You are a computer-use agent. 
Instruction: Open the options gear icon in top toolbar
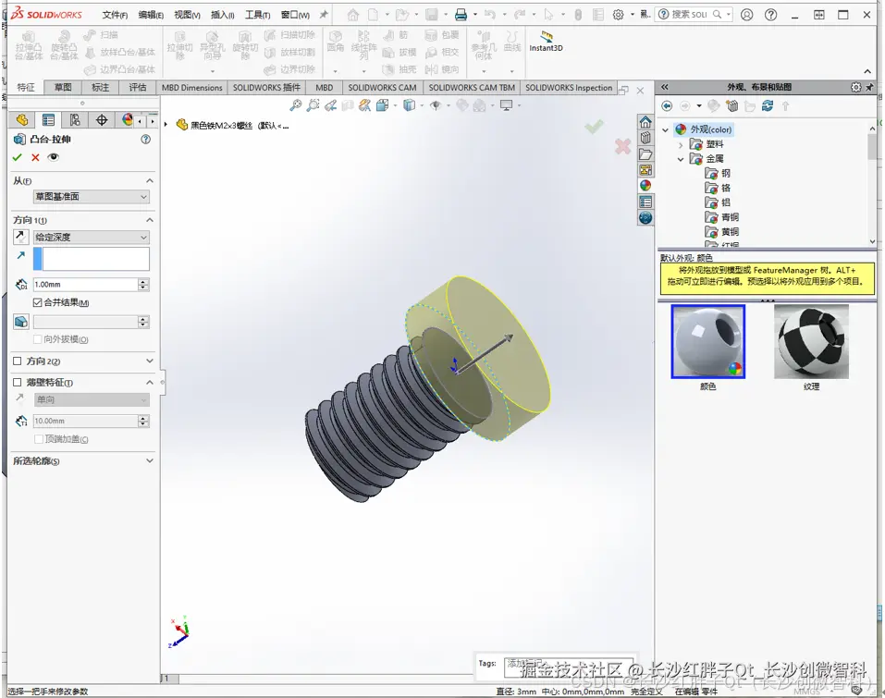point(619,15)
